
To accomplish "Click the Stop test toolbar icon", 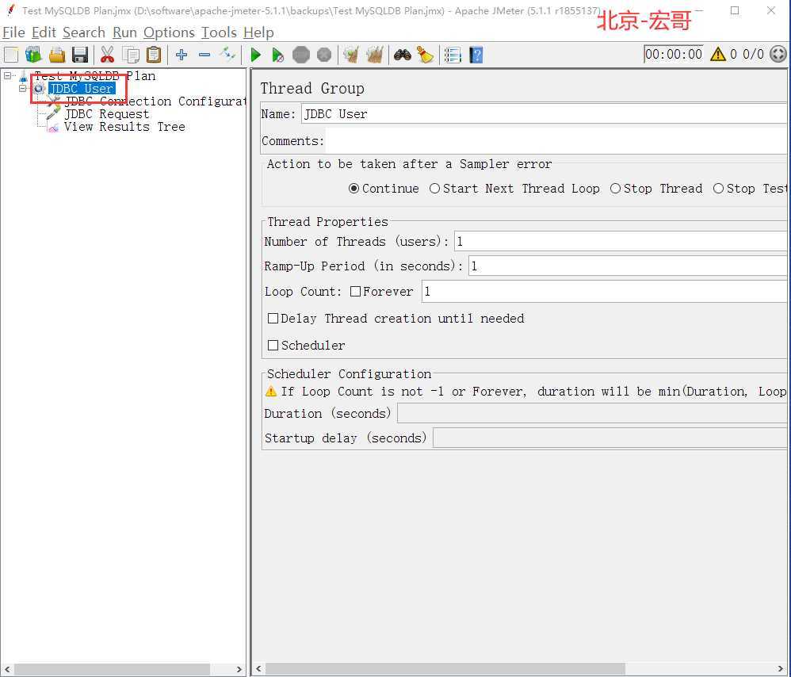I will [x=301, y=55].
